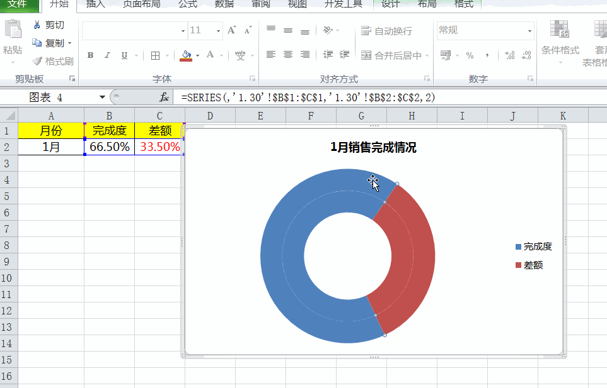Switch to the 数据 tab
Viewport: 607px width, 388px height.
[x=224, y=4]
